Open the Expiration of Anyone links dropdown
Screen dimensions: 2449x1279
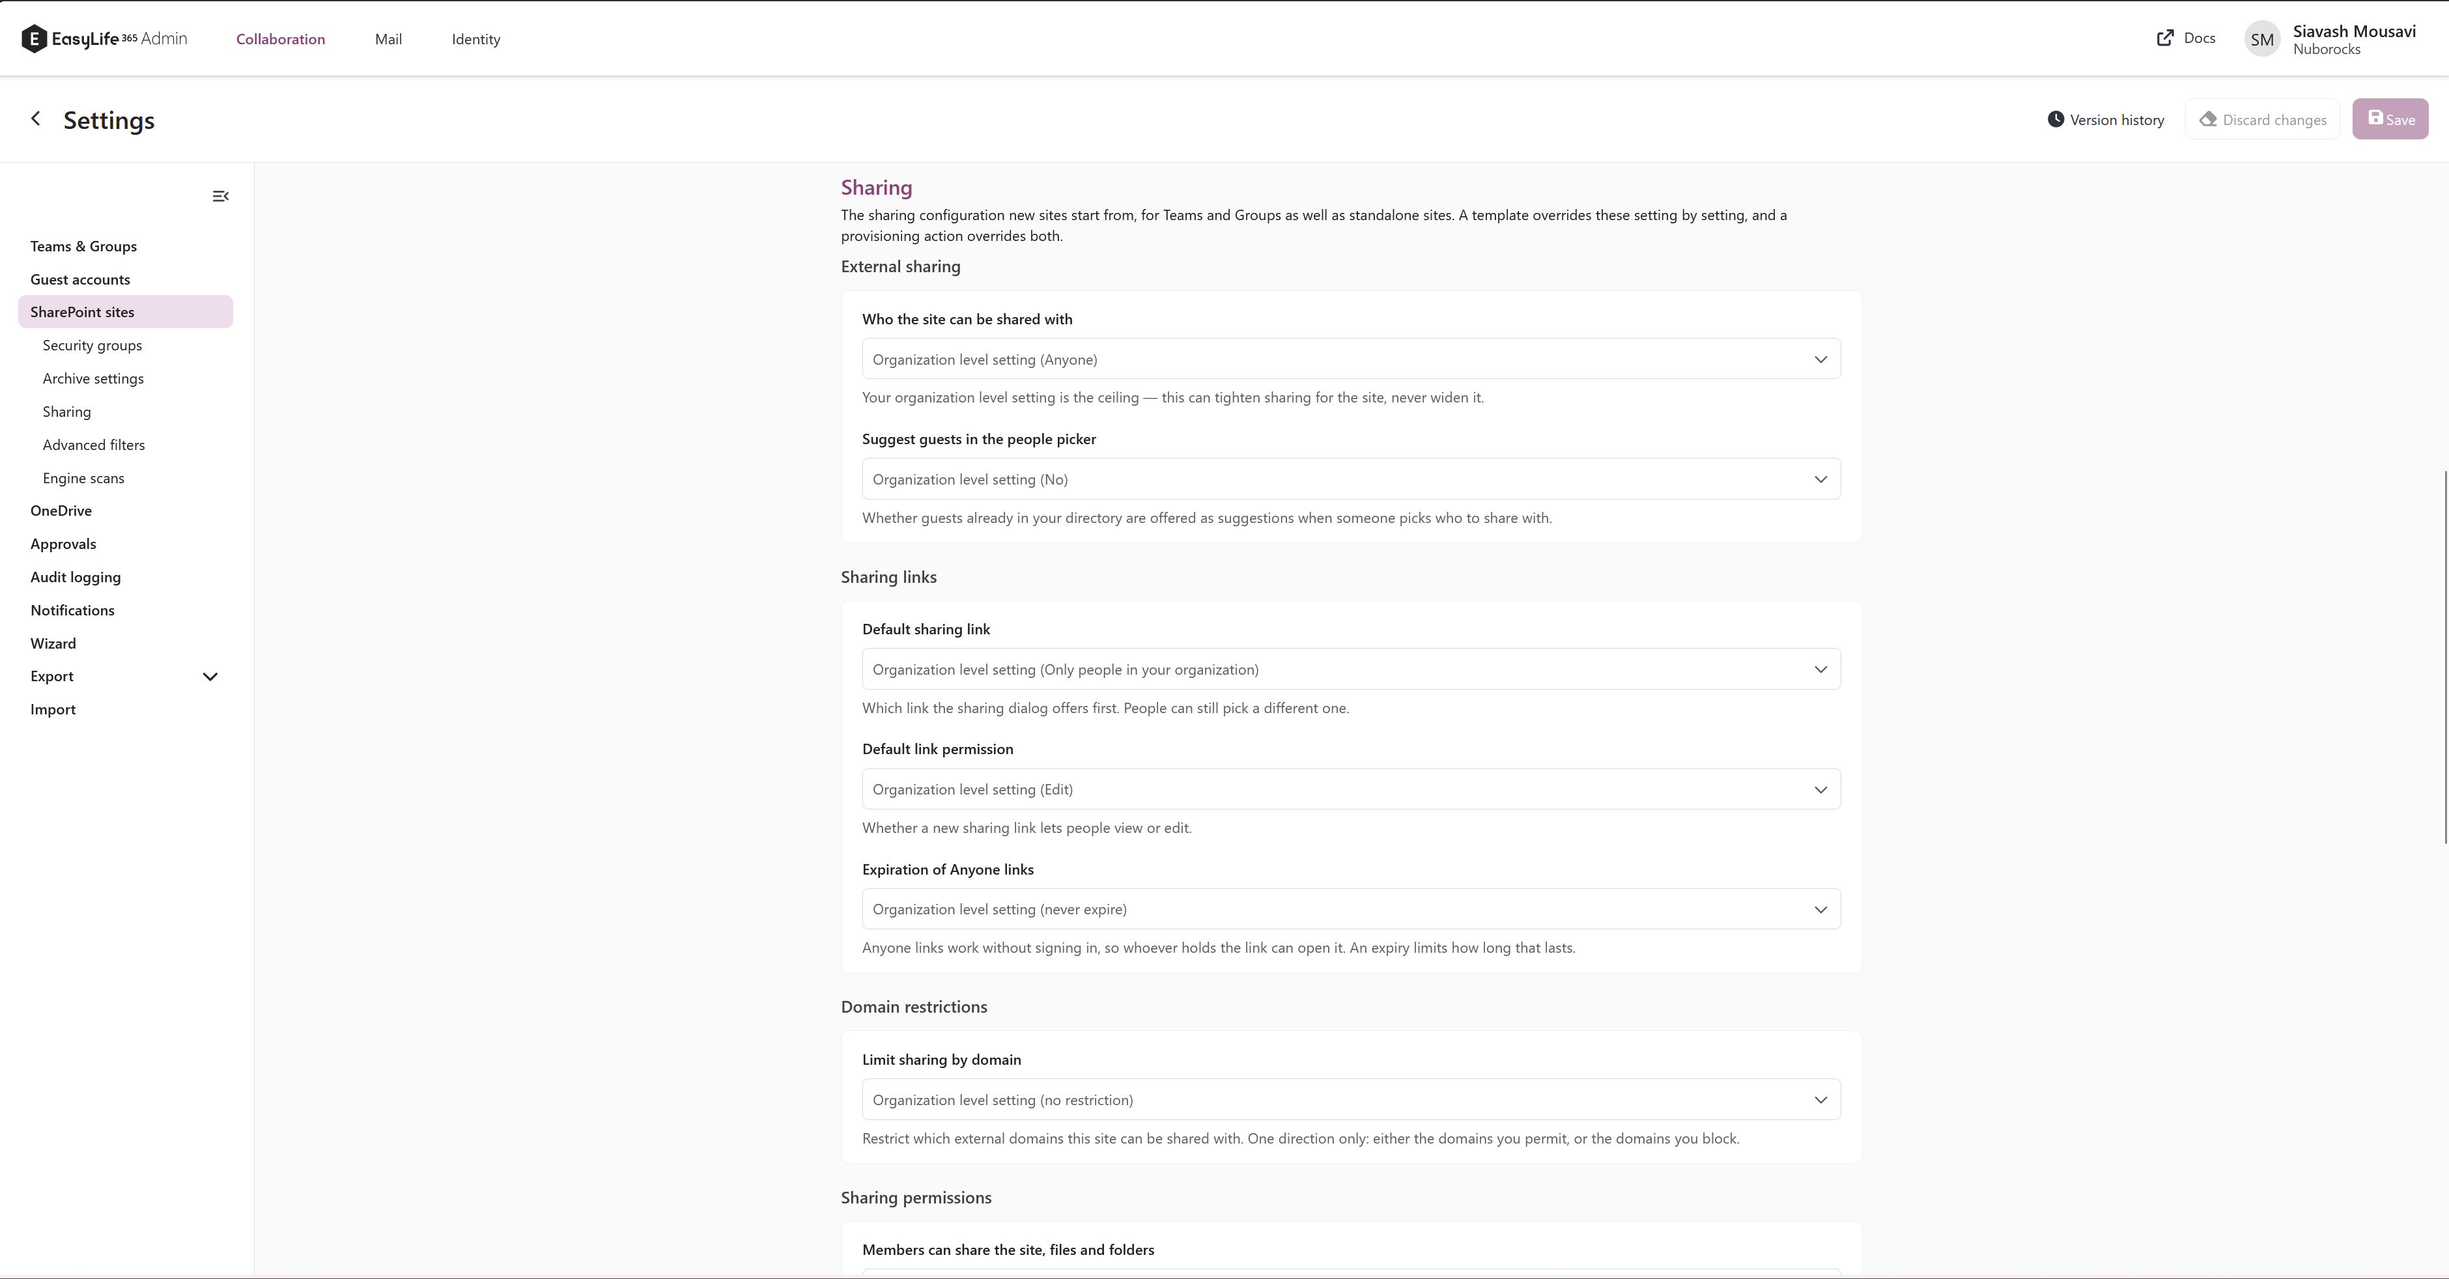click(x=1351, y=909)
